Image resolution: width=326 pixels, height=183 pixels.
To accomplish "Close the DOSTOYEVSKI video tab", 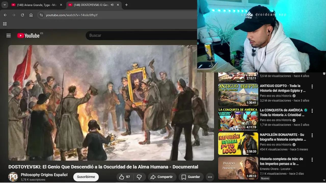I will 118,5.
